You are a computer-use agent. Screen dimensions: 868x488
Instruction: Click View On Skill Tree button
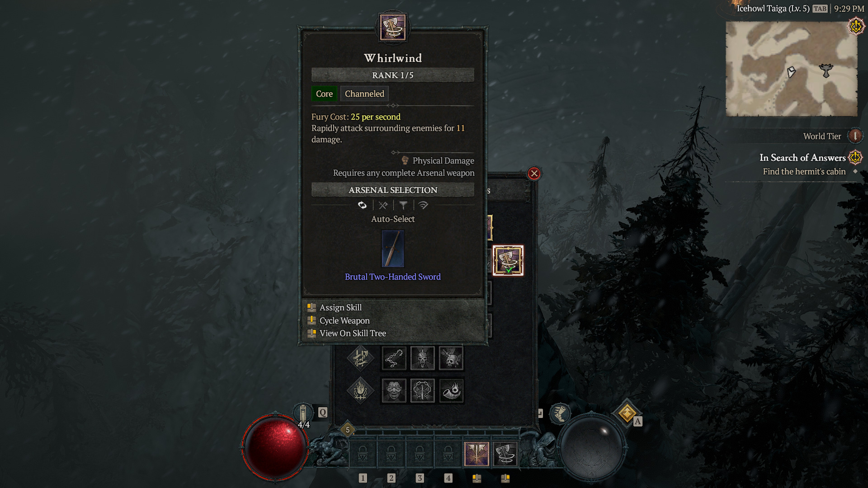(352, 333)
